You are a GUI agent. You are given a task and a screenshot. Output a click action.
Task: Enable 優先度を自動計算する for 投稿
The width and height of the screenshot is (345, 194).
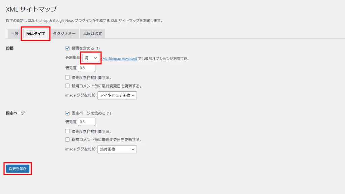pyautogui.click(x=67, y=77)
